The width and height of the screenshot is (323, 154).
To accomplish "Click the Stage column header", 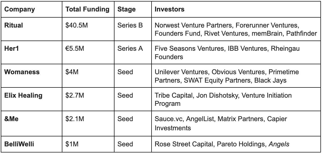I will (x=132, y=9).
